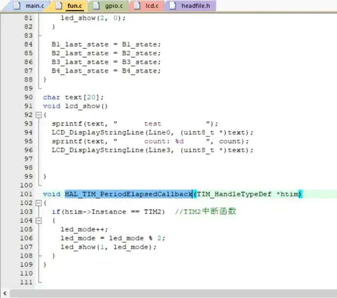Select the active fun.c tab
337x298 pixels.
pos(70,6)
